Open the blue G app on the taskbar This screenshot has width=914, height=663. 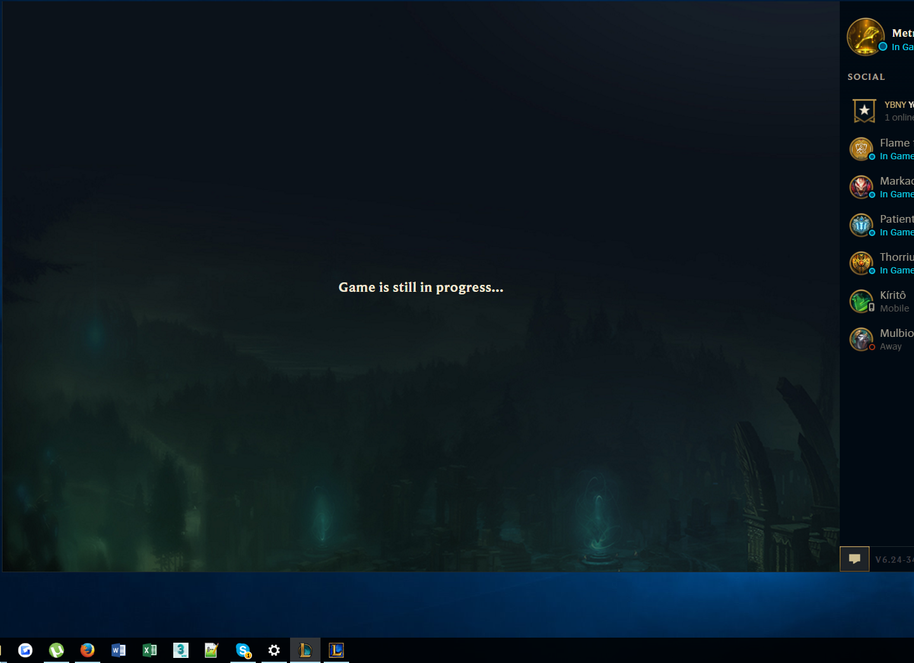tap(25, 650)
